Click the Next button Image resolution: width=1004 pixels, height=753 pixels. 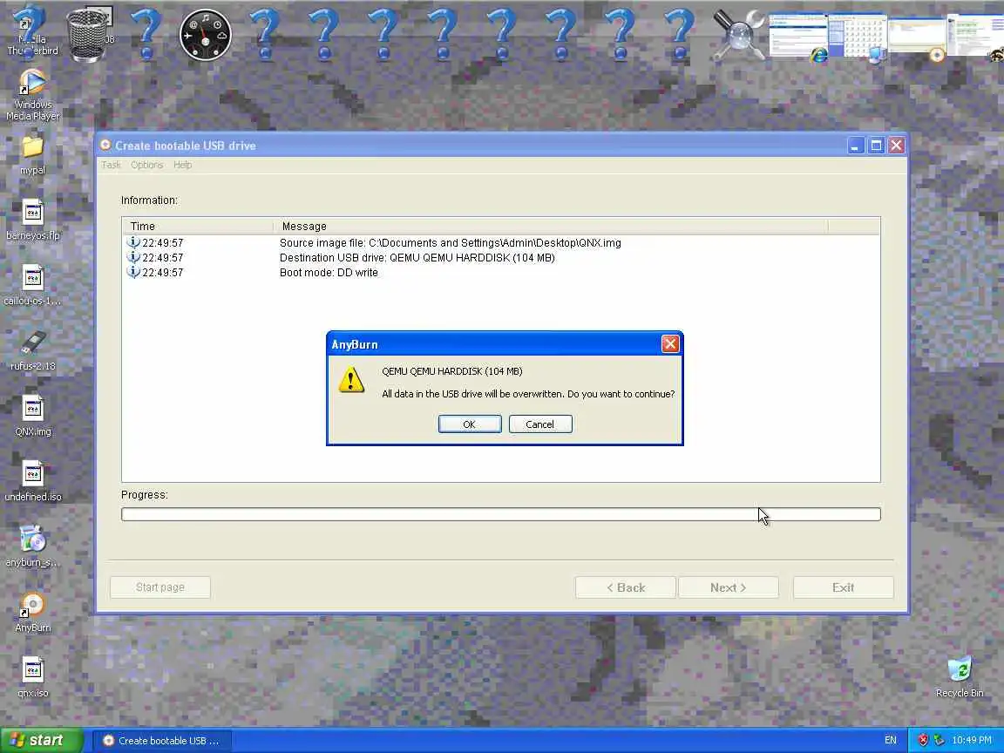click(x=728, y=587)
